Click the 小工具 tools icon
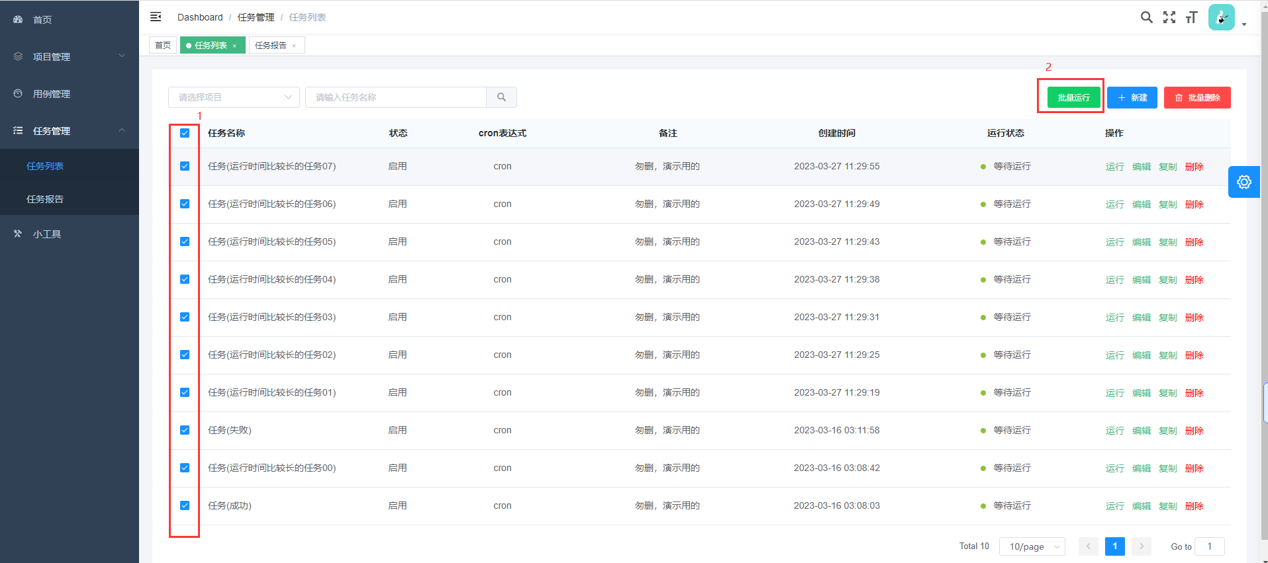1268x563 pixels. pyautogui.click(x=18, y=234)
